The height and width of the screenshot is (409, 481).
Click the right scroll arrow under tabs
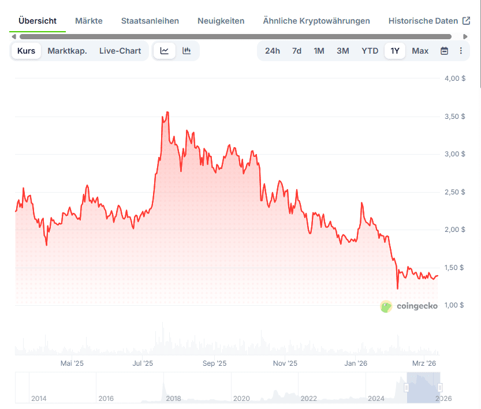coord(465,36)
